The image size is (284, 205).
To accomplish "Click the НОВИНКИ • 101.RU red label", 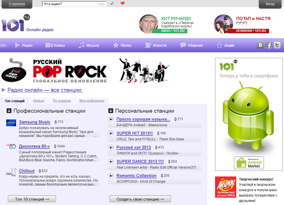I will click(x=248, y=31).
